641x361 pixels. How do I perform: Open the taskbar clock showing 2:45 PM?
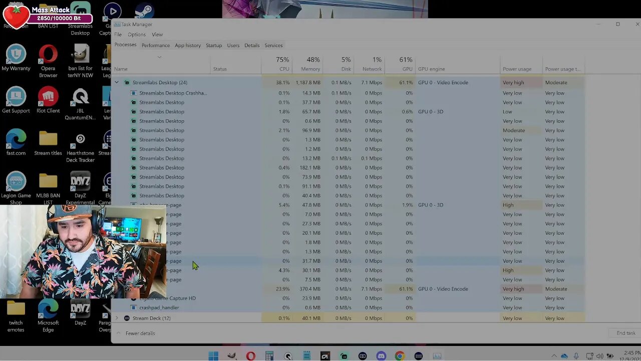click(x=630, y=356)
